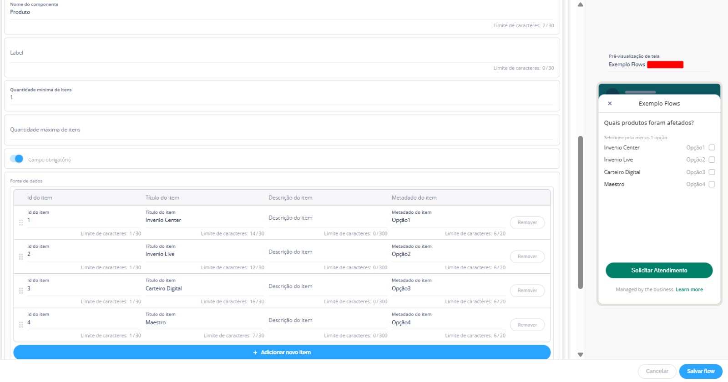Viewport: 728px width, 382px height.
Task: Edit description field of Invenio Live row
Action: [328, 252]
